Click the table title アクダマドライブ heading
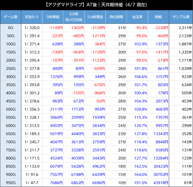 coord(96,5)
